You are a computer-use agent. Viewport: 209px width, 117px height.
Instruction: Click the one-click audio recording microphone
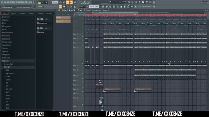[136, 2]
